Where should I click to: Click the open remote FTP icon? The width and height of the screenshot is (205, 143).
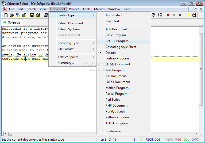click(18, 15)
